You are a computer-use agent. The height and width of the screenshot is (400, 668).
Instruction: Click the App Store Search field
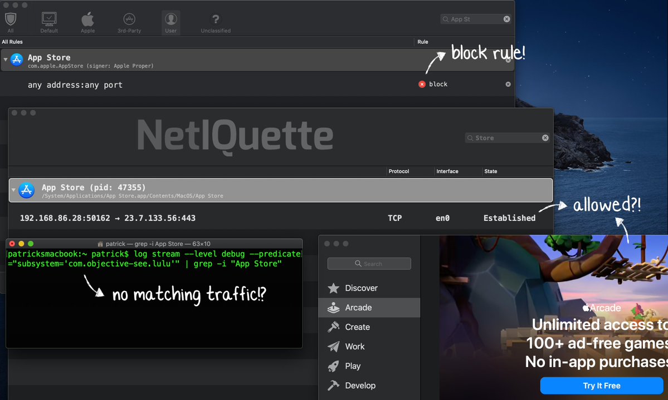(369, 263)
